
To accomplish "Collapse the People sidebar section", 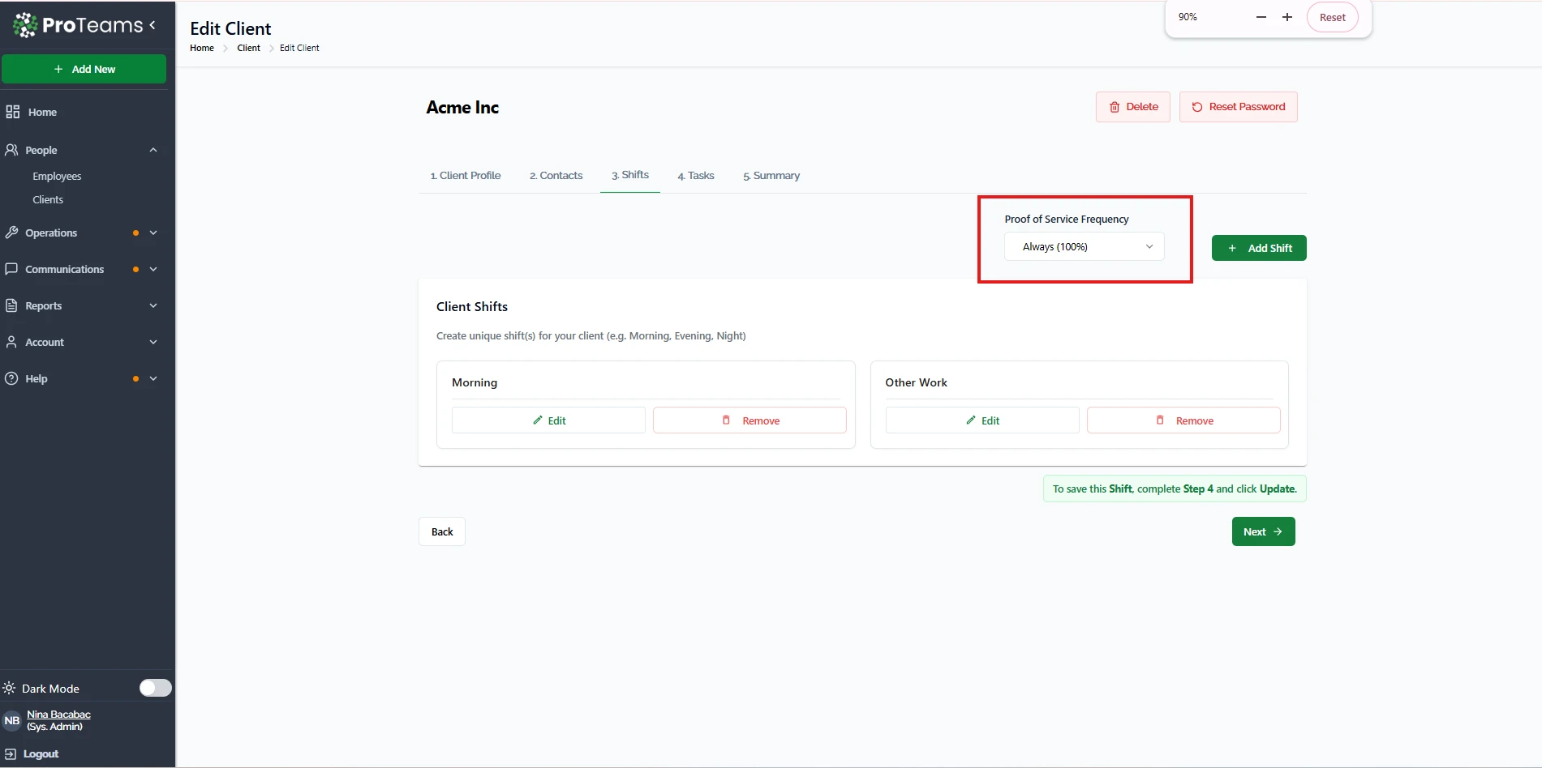I will (153, 150).
